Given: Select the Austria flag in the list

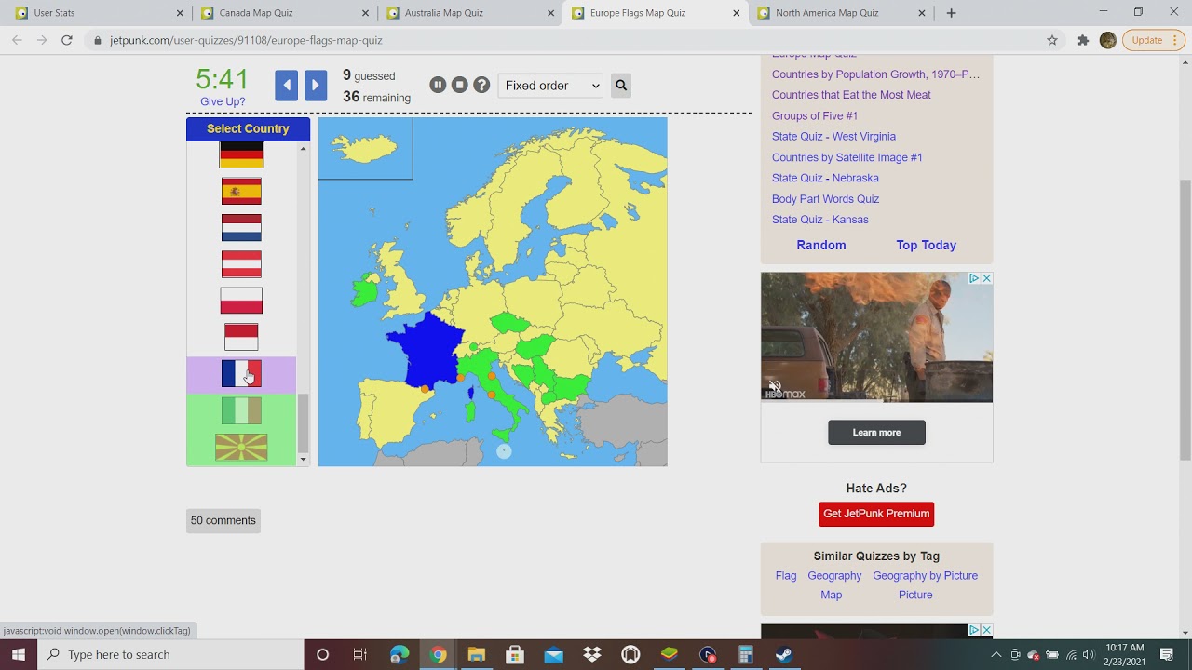Looking at the screenshot, I should [241, 264].
